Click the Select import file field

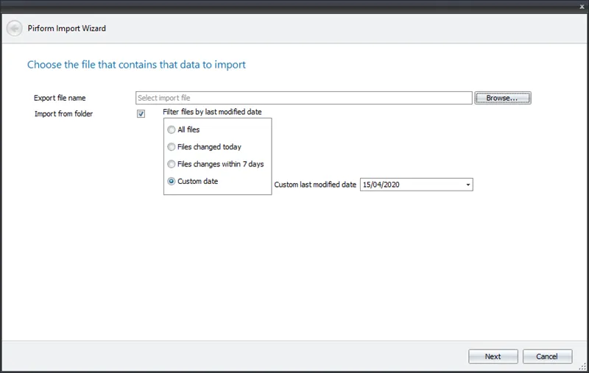pos(303,98)
